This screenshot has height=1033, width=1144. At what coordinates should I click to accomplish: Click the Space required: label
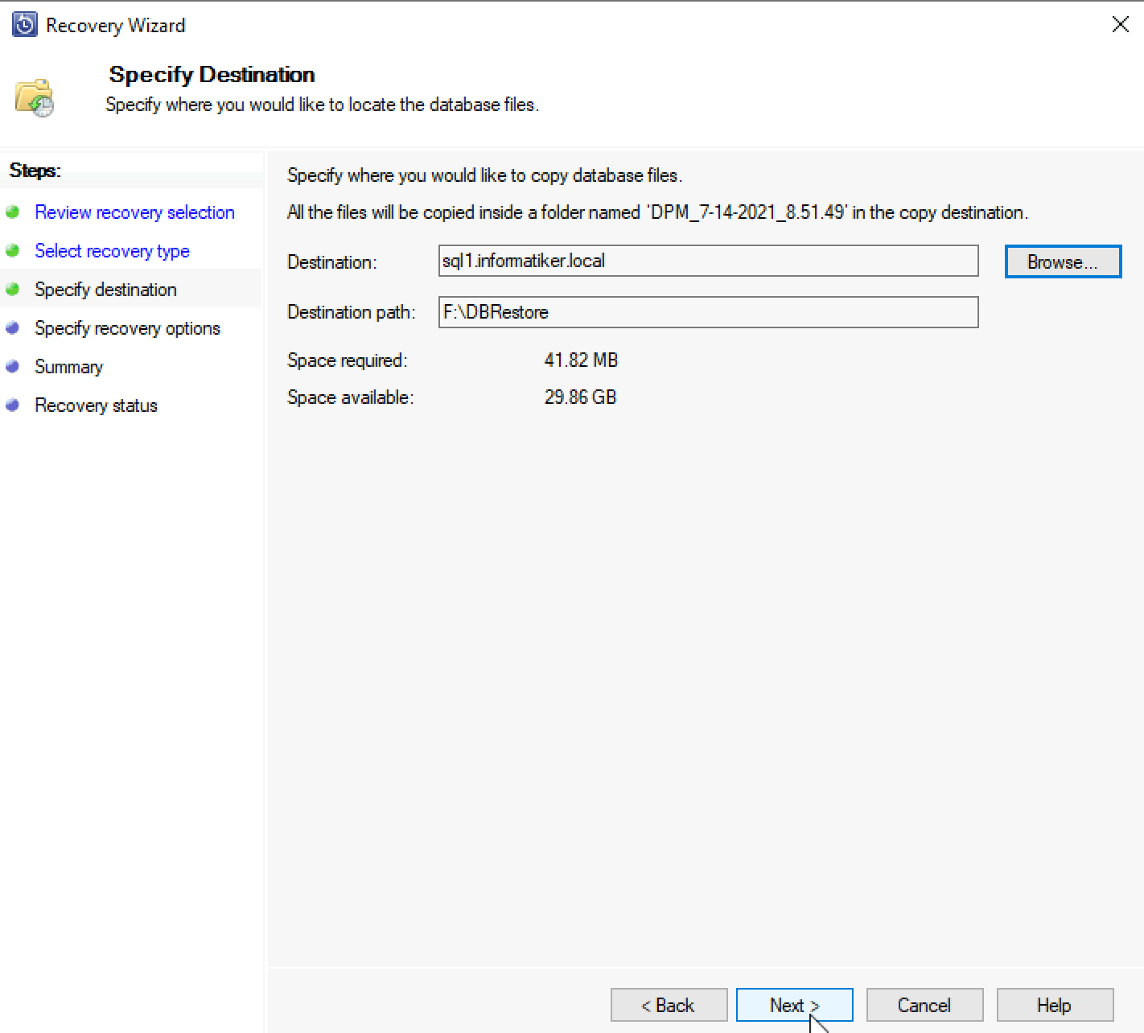tap(348, 360)
